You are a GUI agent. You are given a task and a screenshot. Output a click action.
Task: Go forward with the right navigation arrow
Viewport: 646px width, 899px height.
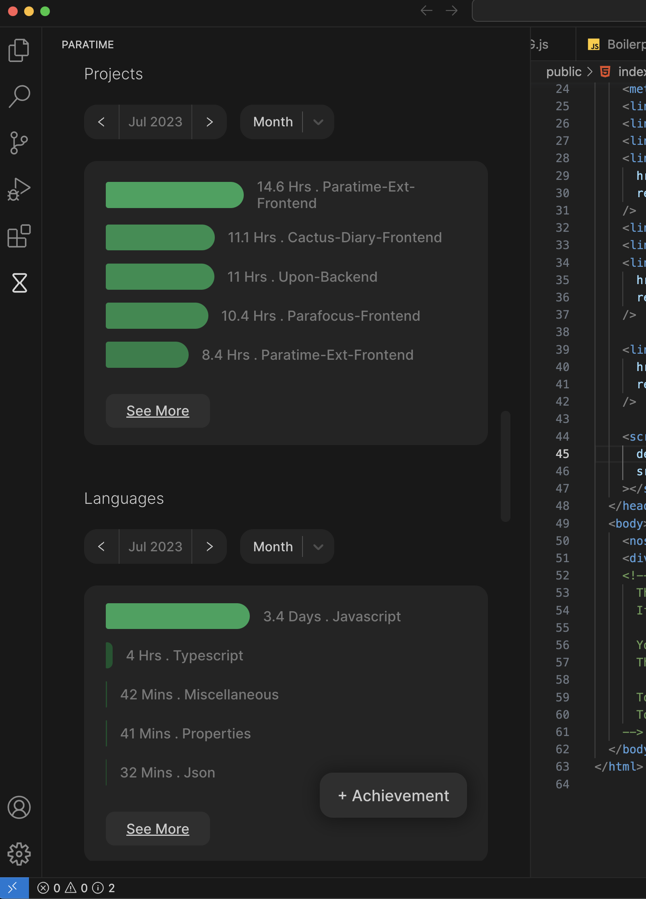point(452,10)
